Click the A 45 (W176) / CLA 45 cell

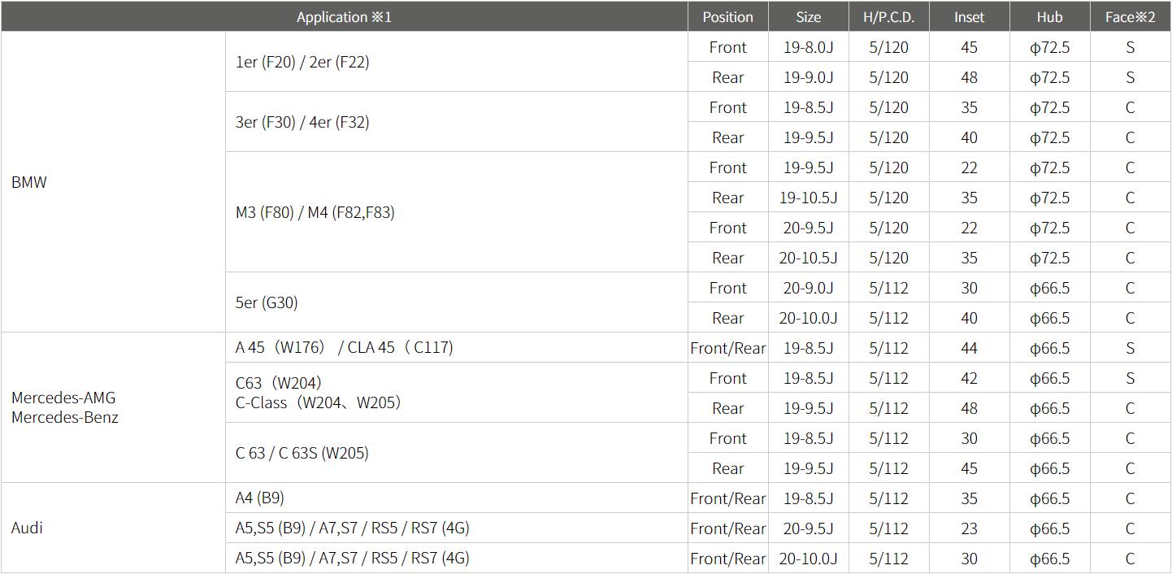(x=344, y=347)
